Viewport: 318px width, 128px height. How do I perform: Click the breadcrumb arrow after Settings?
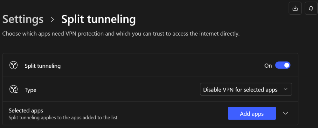pyautogui.click(x=52, y=19)
